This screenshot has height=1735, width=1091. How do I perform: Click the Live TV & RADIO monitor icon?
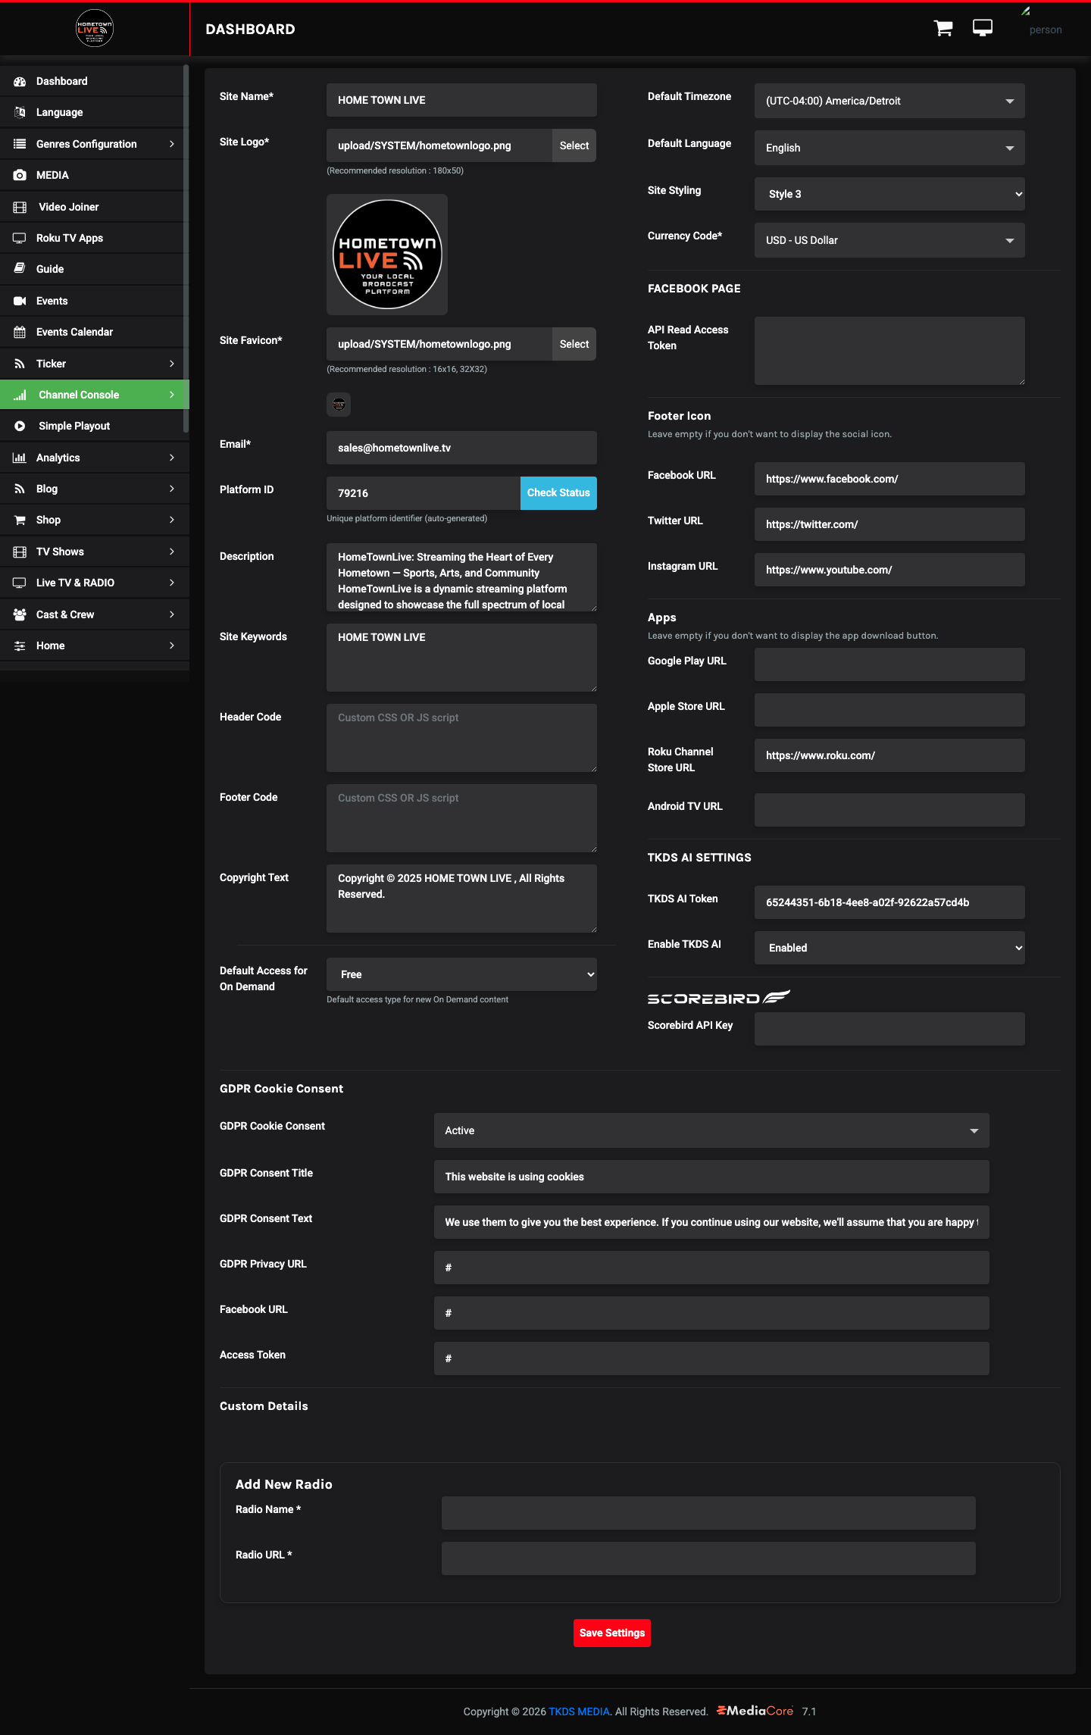click(20, 583)
